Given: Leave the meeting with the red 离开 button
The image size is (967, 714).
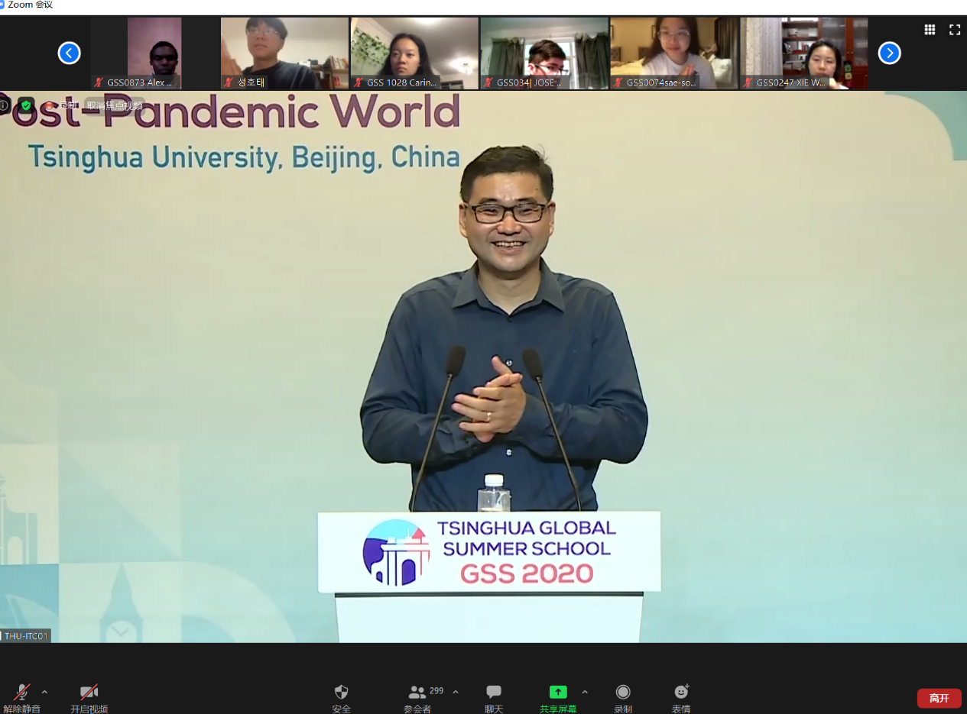Looking at the screenshot, I should point(939,698).
